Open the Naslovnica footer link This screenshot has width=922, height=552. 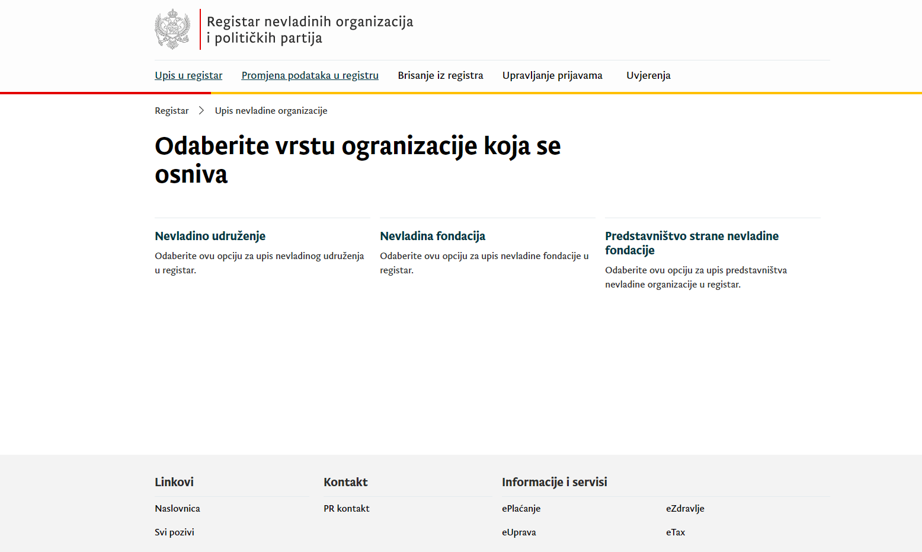point(177,509)
